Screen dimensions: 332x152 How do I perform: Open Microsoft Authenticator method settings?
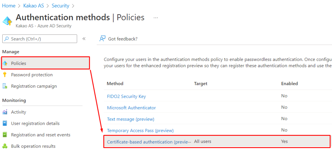point(131,108)
